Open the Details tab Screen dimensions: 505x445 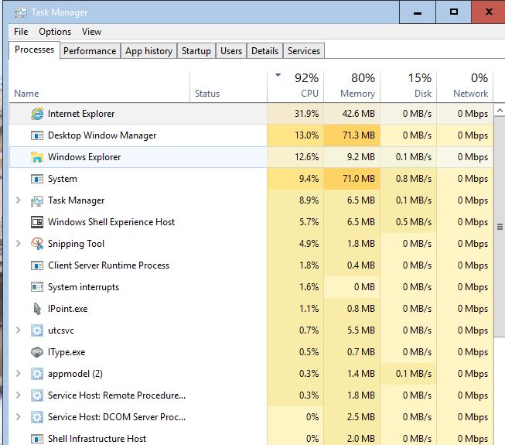click(x=264, y=51)
